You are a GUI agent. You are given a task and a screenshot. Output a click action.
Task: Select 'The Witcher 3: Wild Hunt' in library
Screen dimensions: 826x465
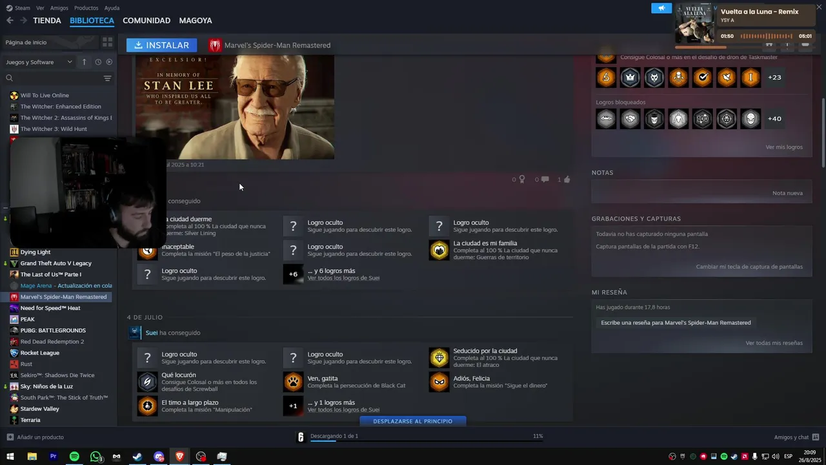[x=54, y=129]
